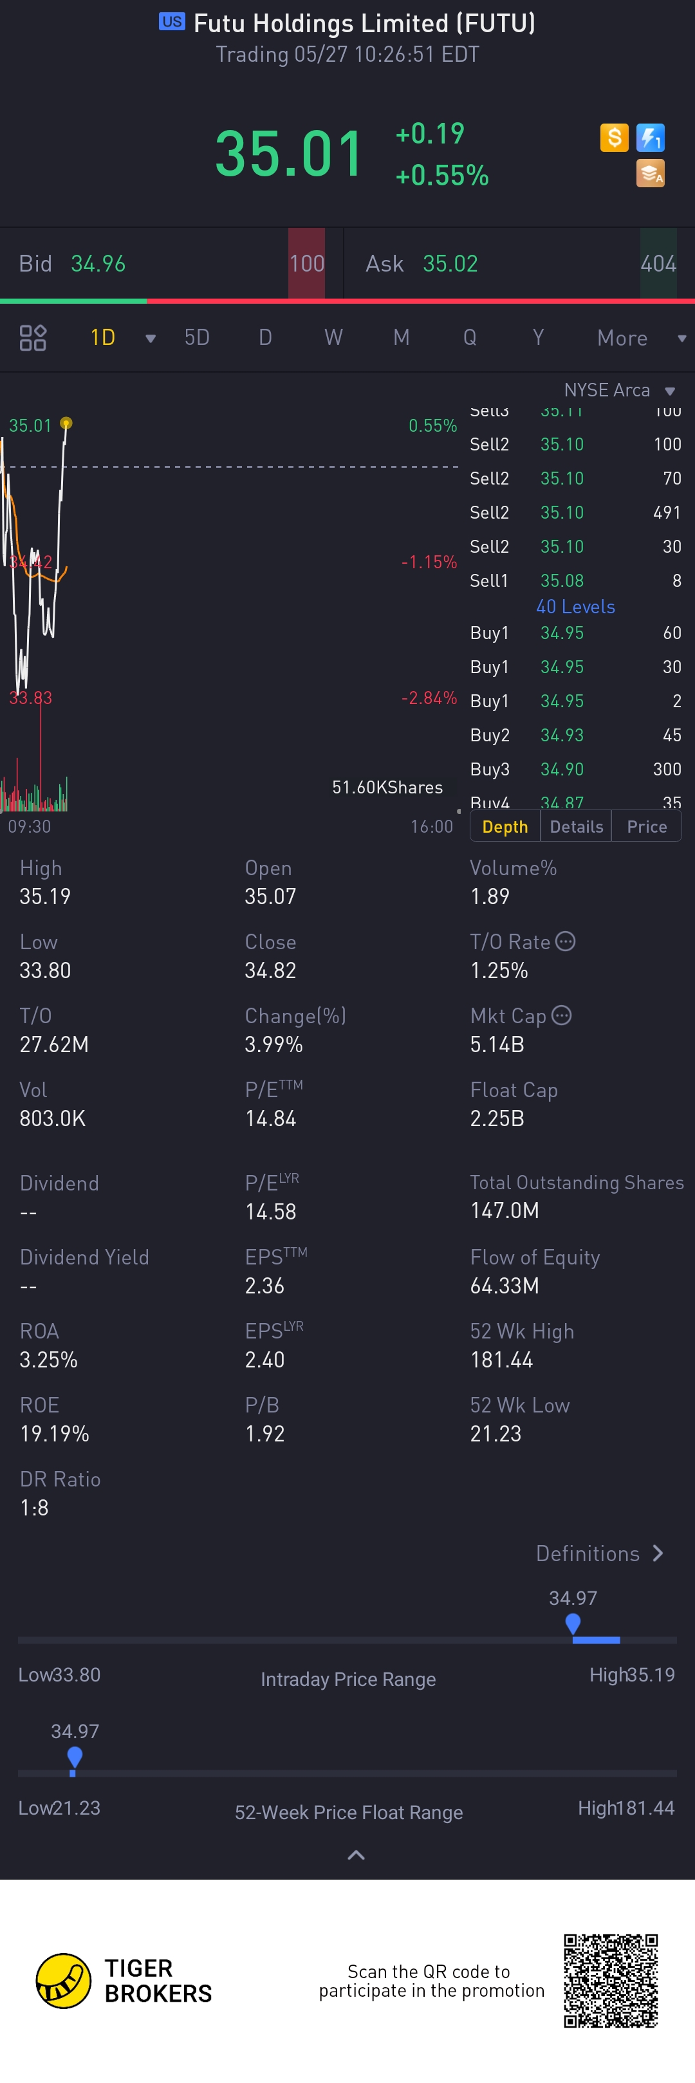
Task: Tap the +0.55% change value
Action: [441, 176]
